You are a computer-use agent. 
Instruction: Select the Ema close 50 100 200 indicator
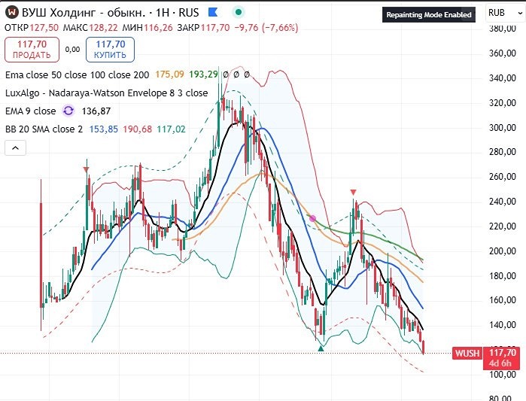pyautogui.click(x=78, y=74)
